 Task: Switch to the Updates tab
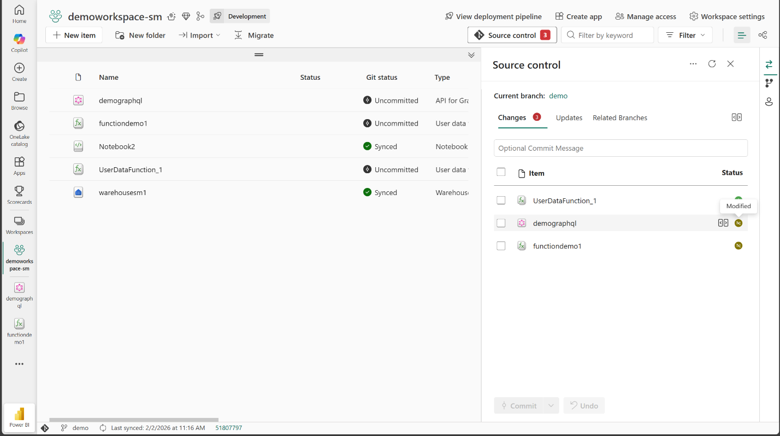(x=569, y=117)
